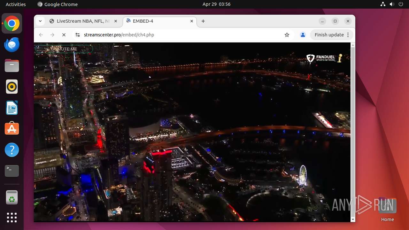Open Files manager from dock
Image resolution: width=409 pixels, height=230 pixels.
tap(12, 66)
